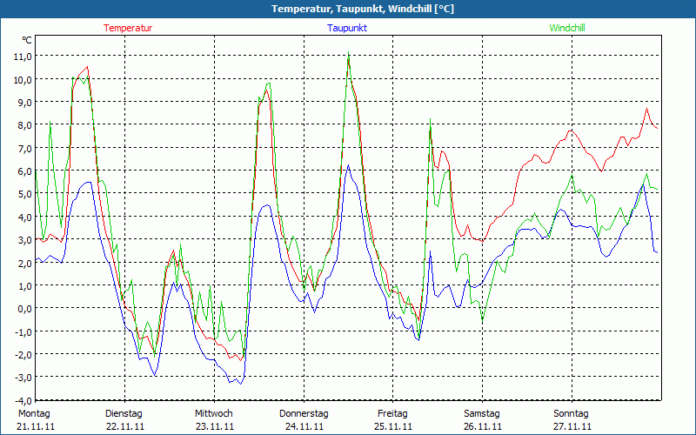Click the °C unit label on the y-axis

pos(27,40)
